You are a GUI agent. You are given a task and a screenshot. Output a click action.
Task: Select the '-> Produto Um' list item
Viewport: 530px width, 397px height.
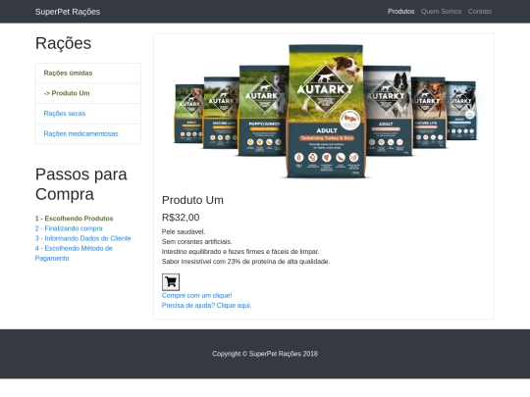88,93
